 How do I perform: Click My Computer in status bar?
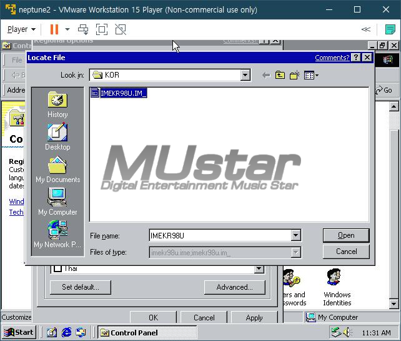point(332,317)
